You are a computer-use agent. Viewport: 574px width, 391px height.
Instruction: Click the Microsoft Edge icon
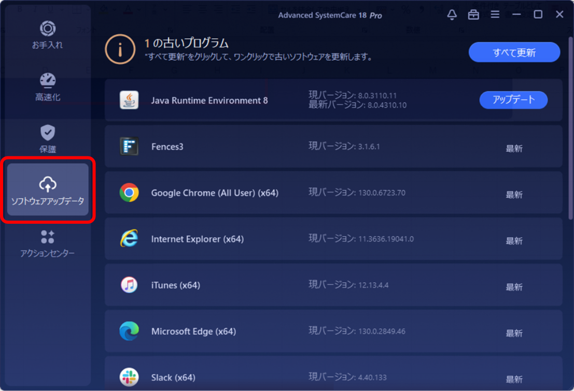click(129, 331)
